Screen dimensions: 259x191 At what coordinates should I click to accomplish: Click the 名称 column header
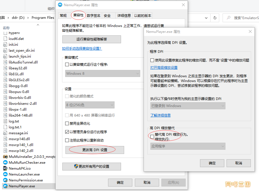click(x=6, y=28)
